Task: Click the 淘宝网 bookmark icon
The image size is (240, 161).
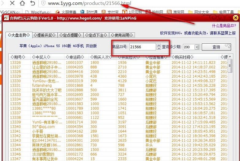Action: [169, 12]
